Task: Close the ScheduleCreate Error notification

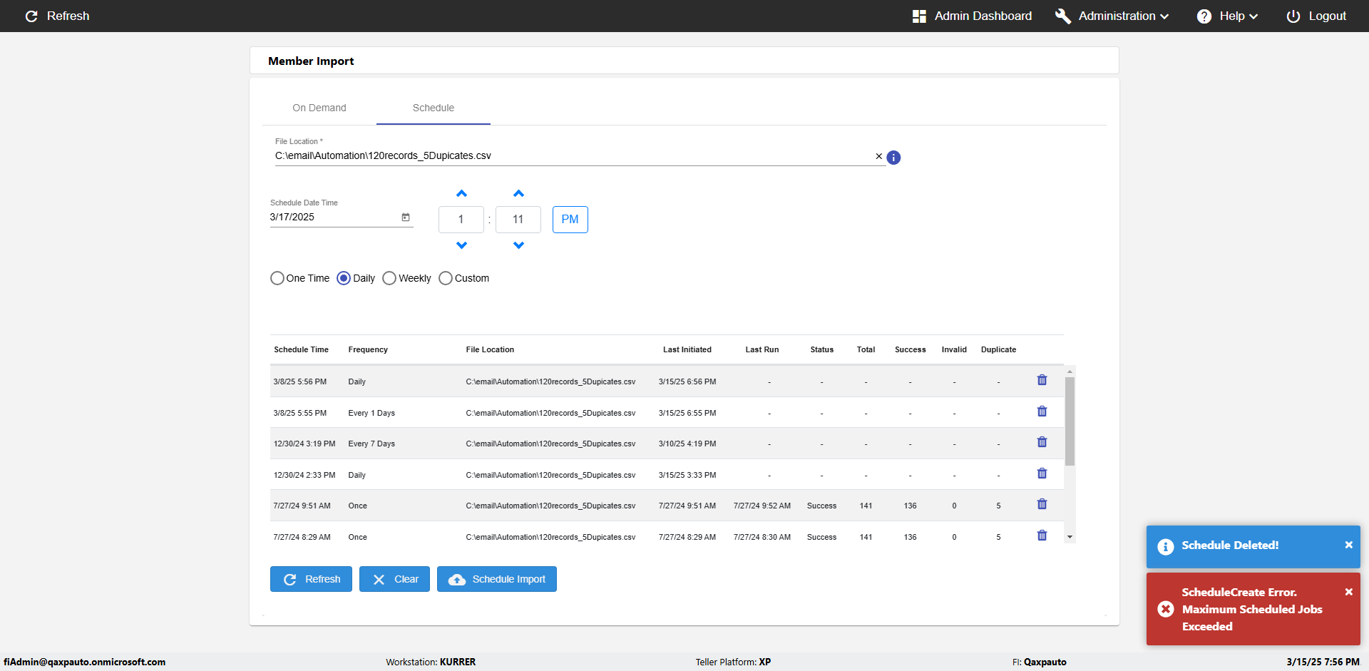Action: pos(1348,592)
